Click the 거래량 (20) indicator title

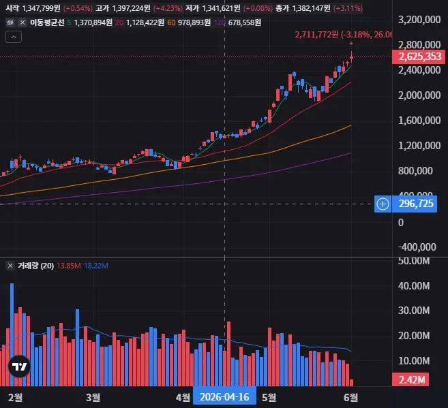[35, 266]
